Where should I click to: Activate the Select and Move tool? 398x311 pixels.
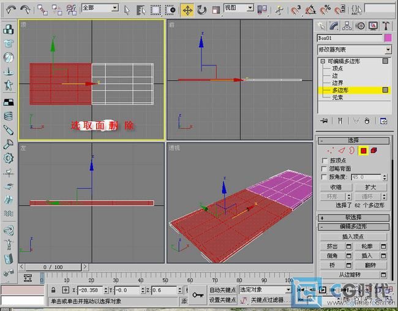(187, 10)
